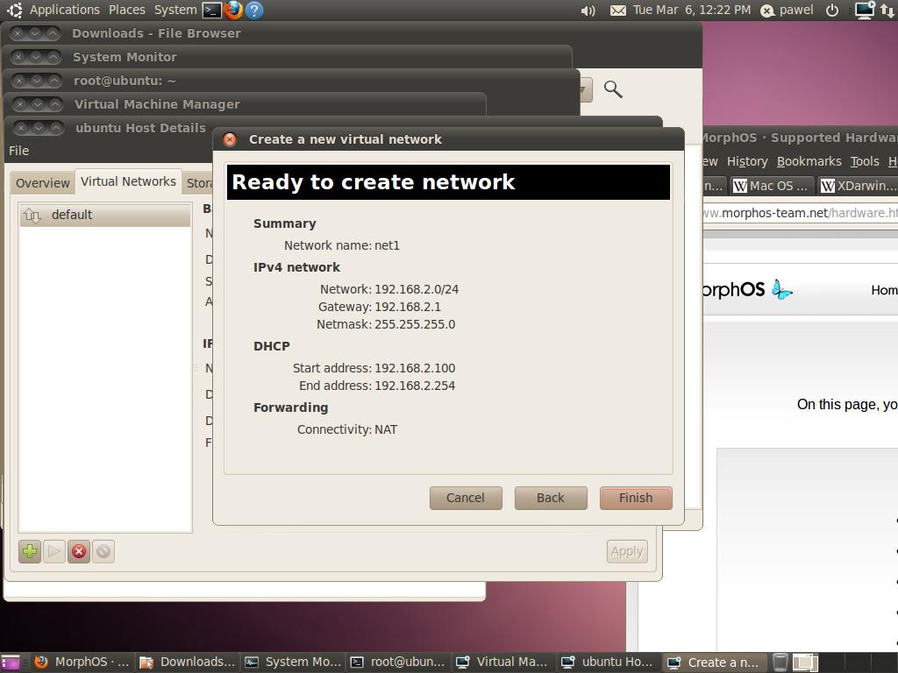The height and width of the screenshot is (673, 898).
Task: Click the network up/down arrows indicator
Action: pyautogui.click(x=887, y=11)
